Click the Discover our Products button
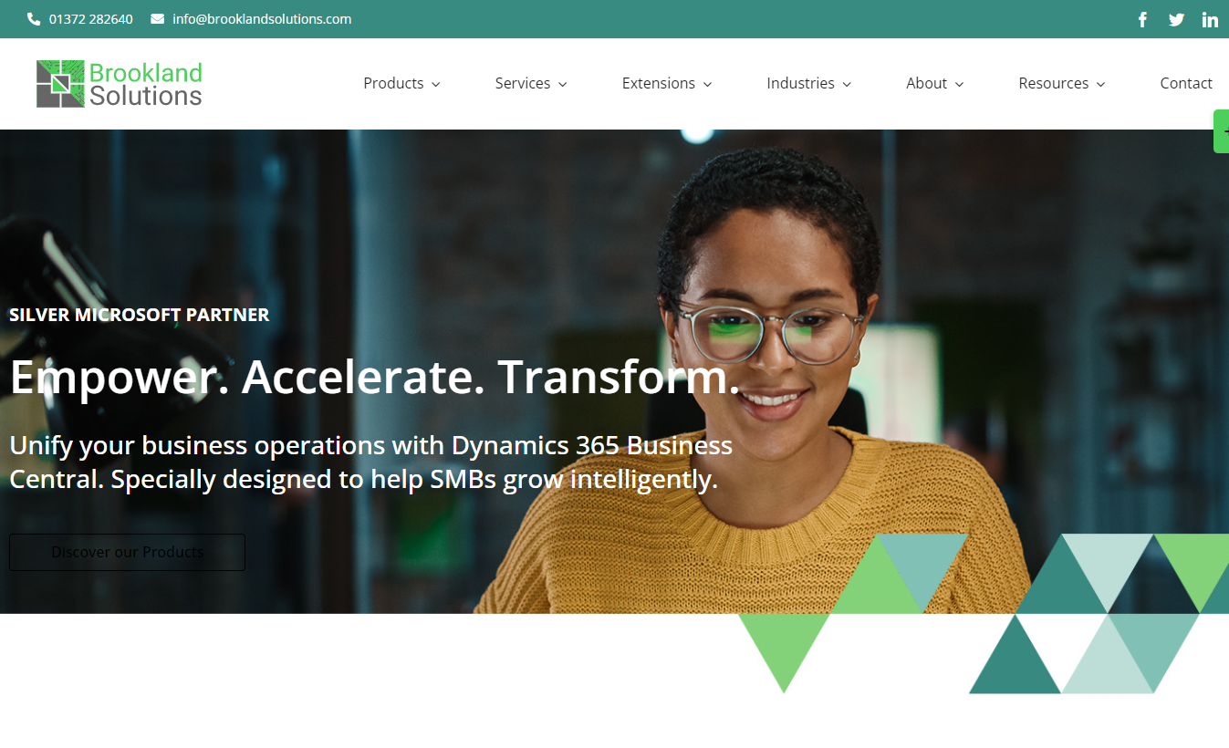Screen dimensions: 1229x748 (x=127, y=552)
